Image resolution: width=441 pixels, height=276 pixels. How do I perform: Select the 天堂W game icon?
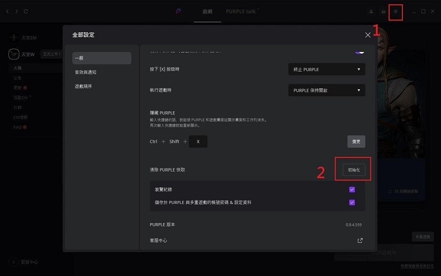pos(14,54)
